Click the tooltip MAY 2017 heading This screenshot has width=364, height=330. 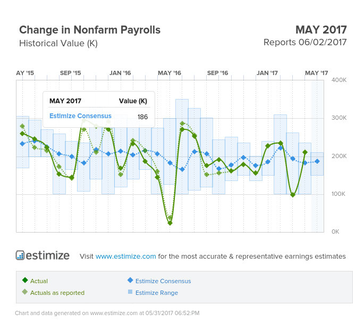pos(65,101)
